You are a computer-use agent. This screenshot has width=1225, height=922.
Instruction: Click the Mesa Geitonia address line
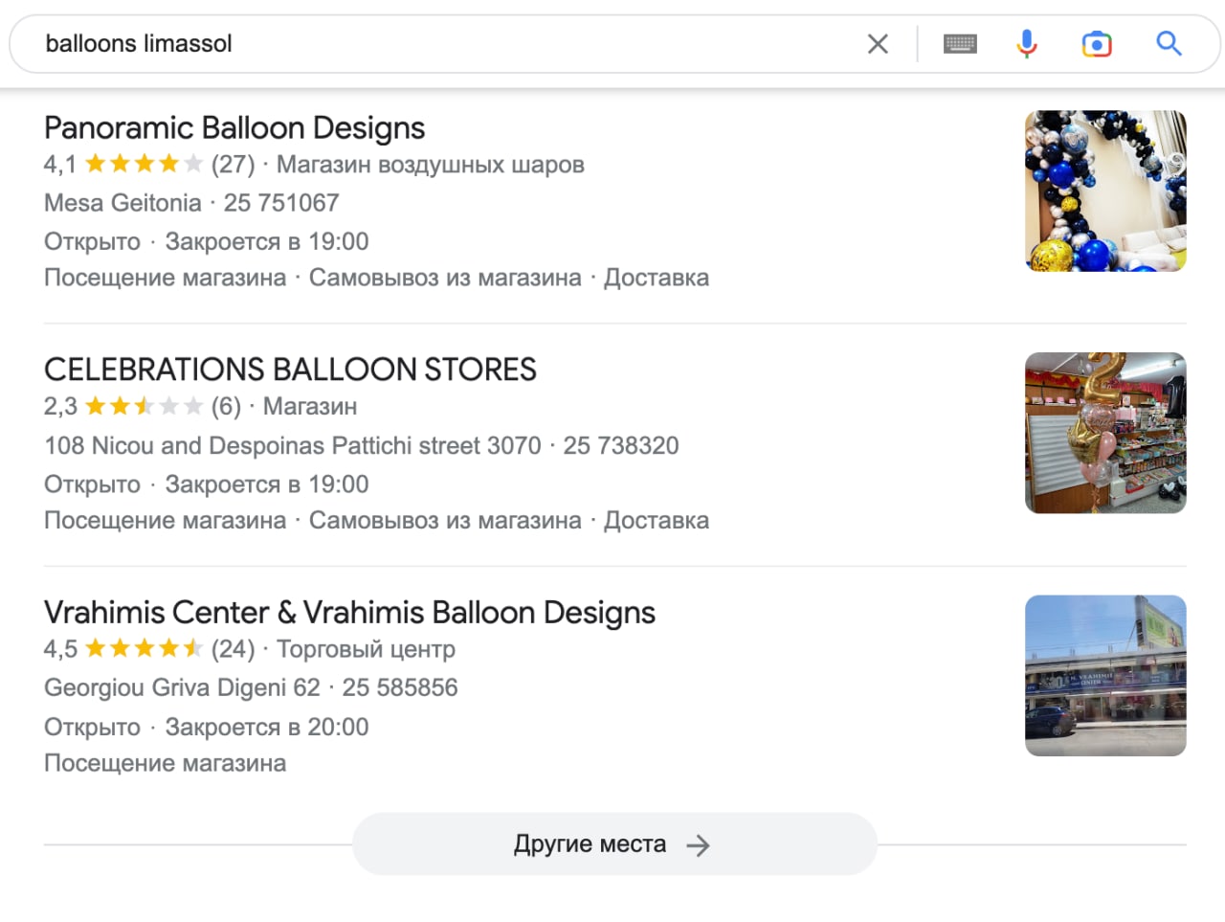click(122, 203)
